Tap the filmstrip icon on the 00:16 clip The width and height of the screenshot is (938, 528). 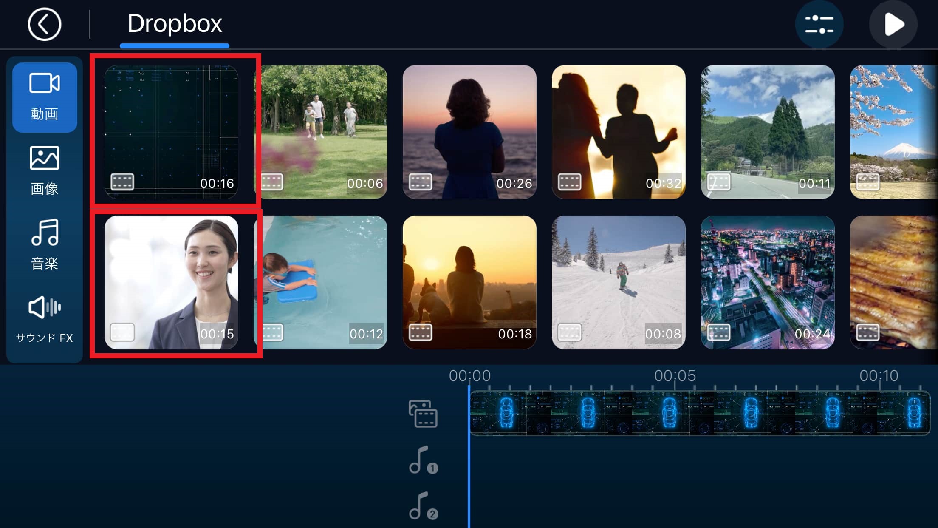[x=122, y=182]
